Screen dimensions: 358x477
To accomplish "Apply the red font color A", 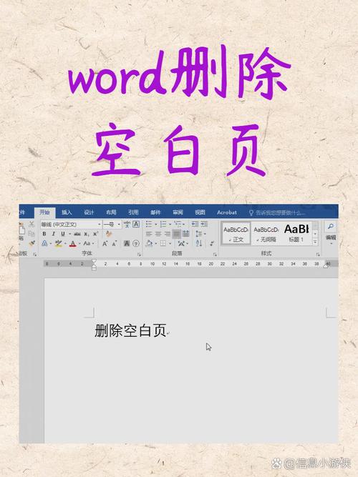I will pyautogui.click(x=72, y=243).
